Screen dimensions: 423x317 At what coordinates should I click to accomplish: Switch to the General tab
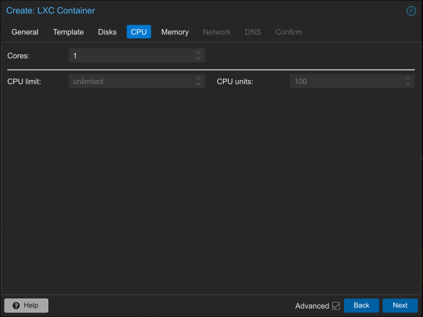25,32
